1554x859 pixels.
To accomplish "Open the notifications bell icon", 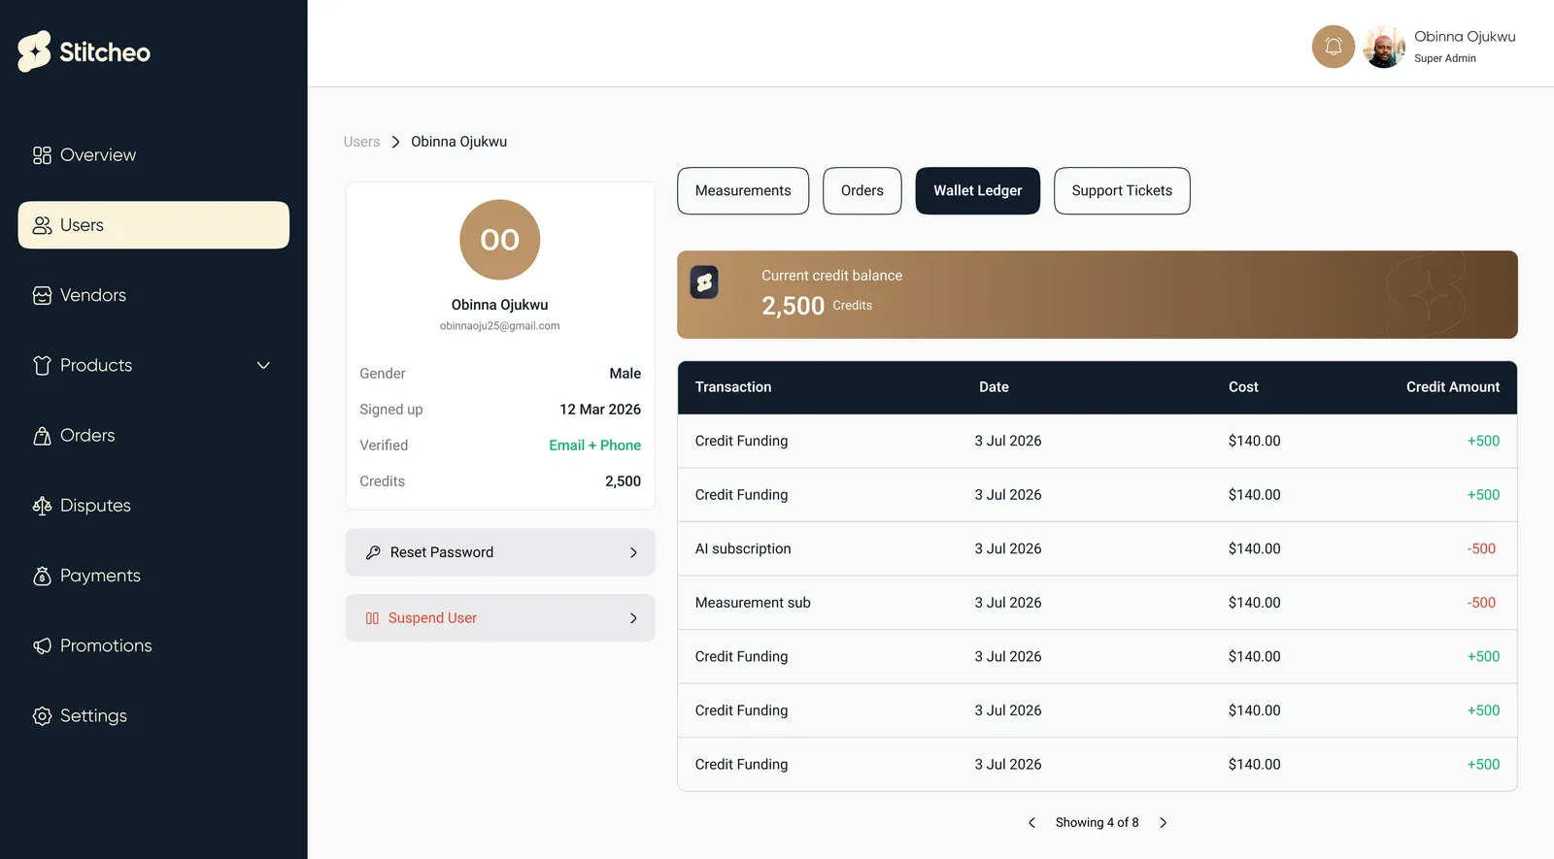I will pos(1334,47).
